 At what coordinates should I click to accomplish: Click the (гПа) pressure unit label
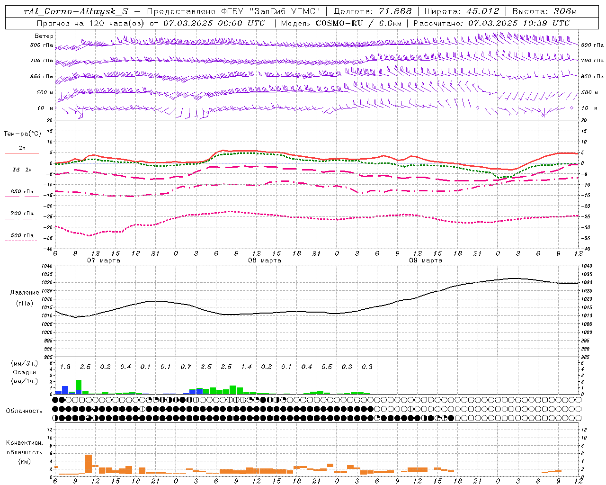point(25,303)
